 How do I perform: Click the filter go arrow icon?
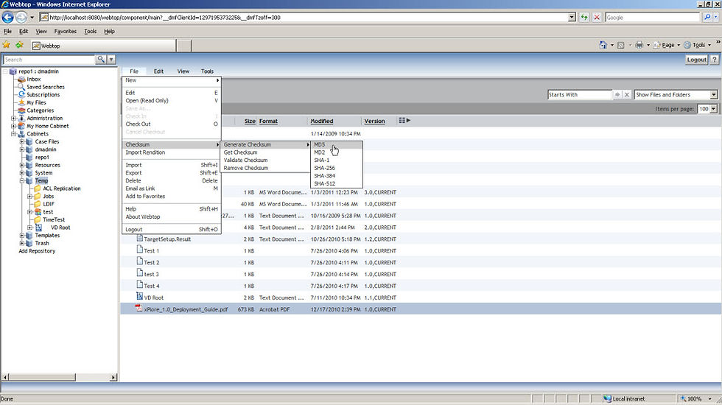click(x=617, y=94)
